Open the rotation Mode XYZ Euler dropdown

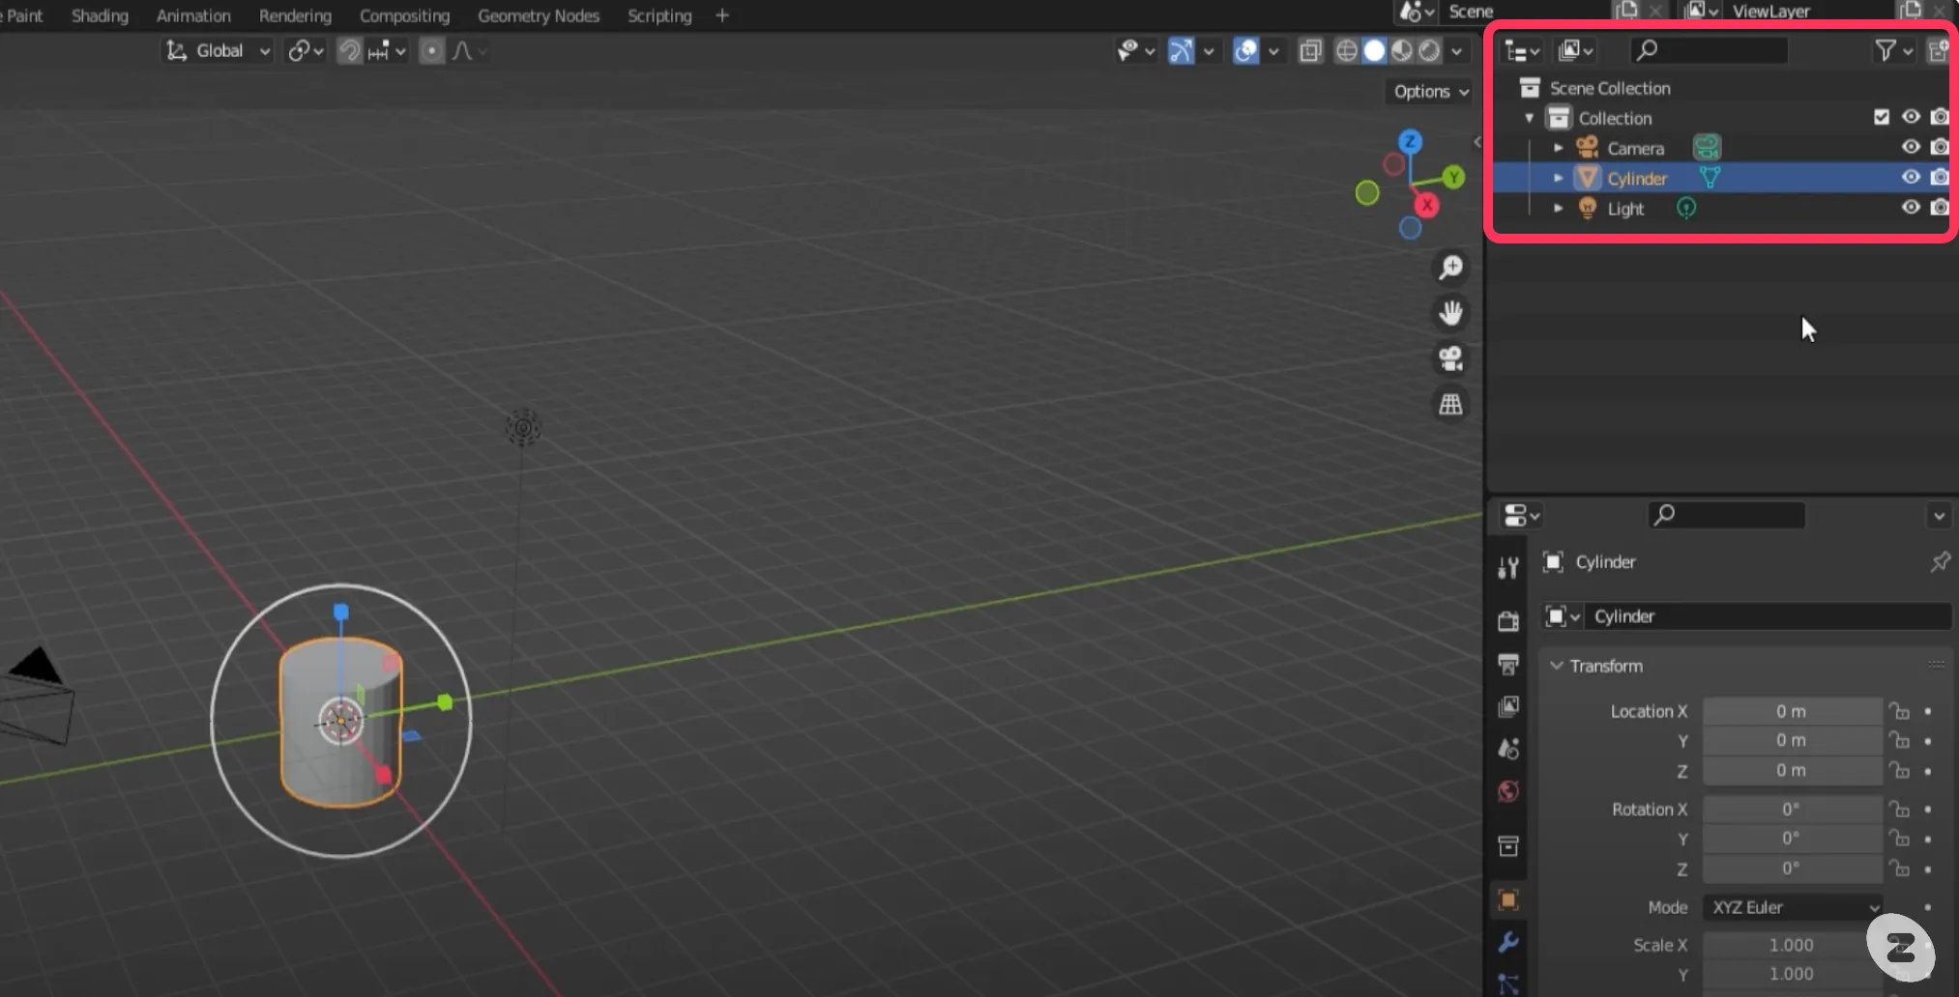[x=1793, y=907]
